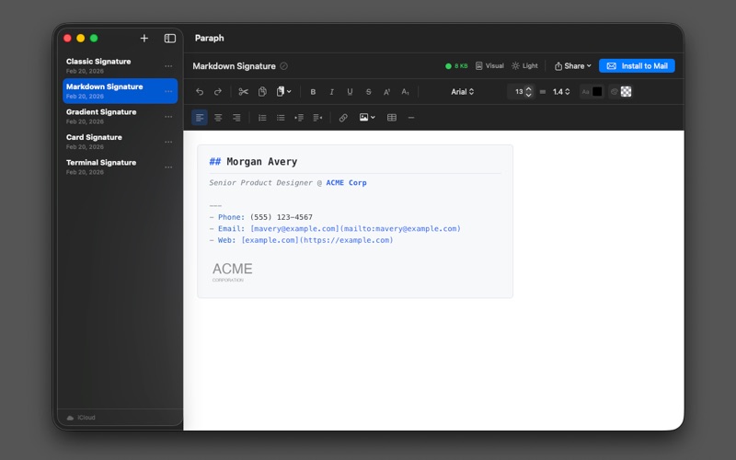Undo the last edit
This screenshot has height=460, width=736.
pyautogui.click(x=200, y=92)
